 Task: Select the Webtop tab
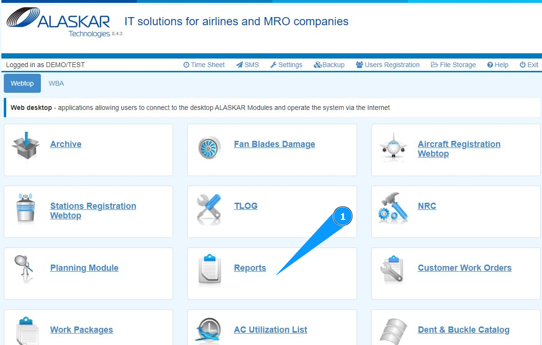pyautogui.click(x=22, y=83)
